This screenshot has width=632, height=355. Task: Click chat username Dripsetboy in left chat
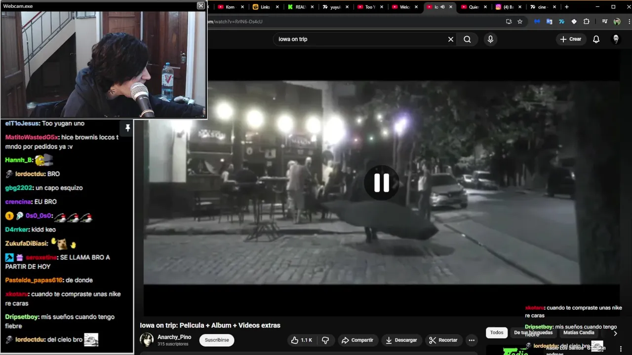(22, 317)
